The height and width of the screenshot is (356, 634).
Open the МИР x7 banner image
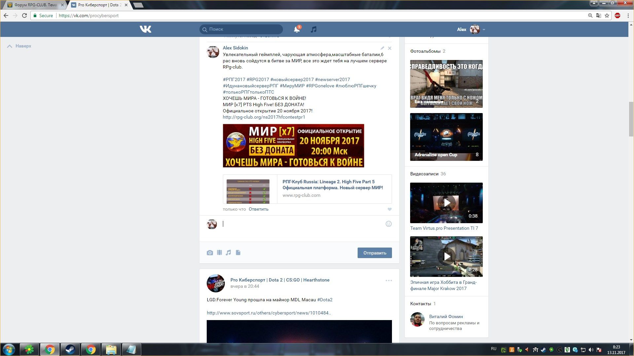(293, 146)
